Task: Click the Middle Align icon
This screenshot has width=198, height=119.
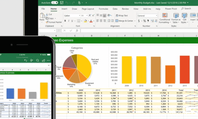Action: 101,15
